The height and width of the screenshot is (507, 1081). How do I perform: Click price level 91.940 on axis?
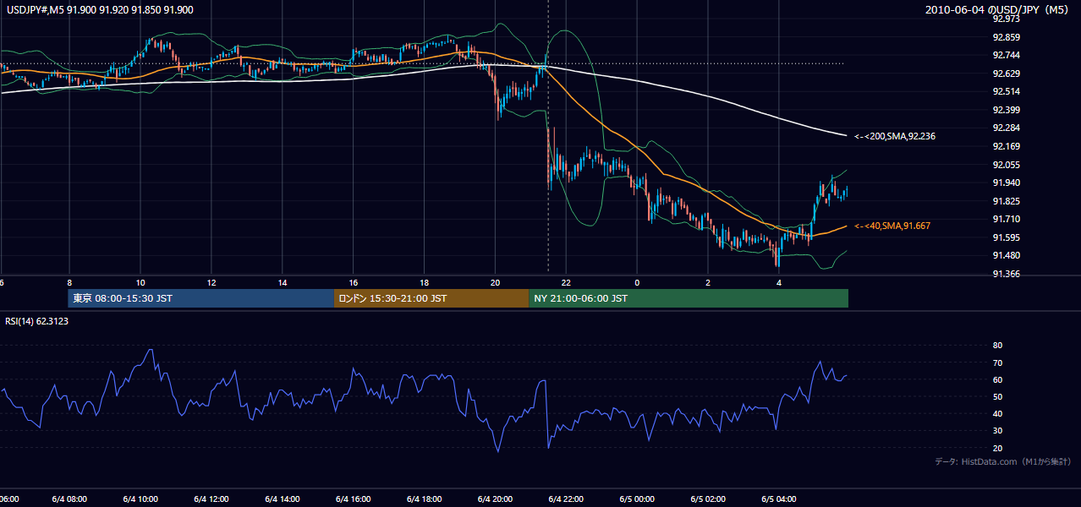click(x=1007, y=183)
